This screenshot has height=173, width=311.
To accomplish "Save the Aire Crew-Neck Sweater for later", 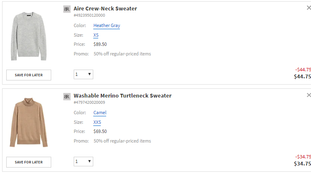I will 29,75.
